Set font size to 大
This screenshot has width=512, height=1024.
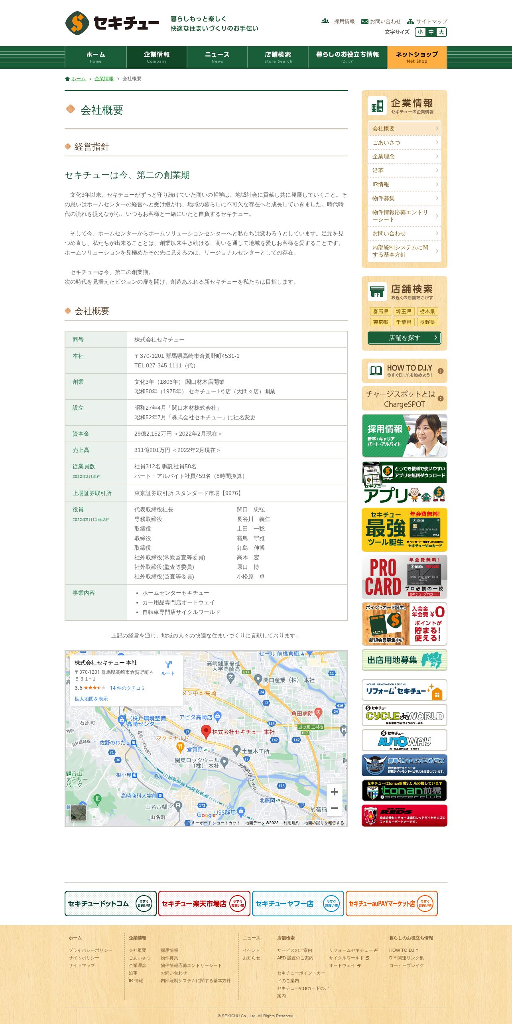pyautogui.click(x=441, y=32)
